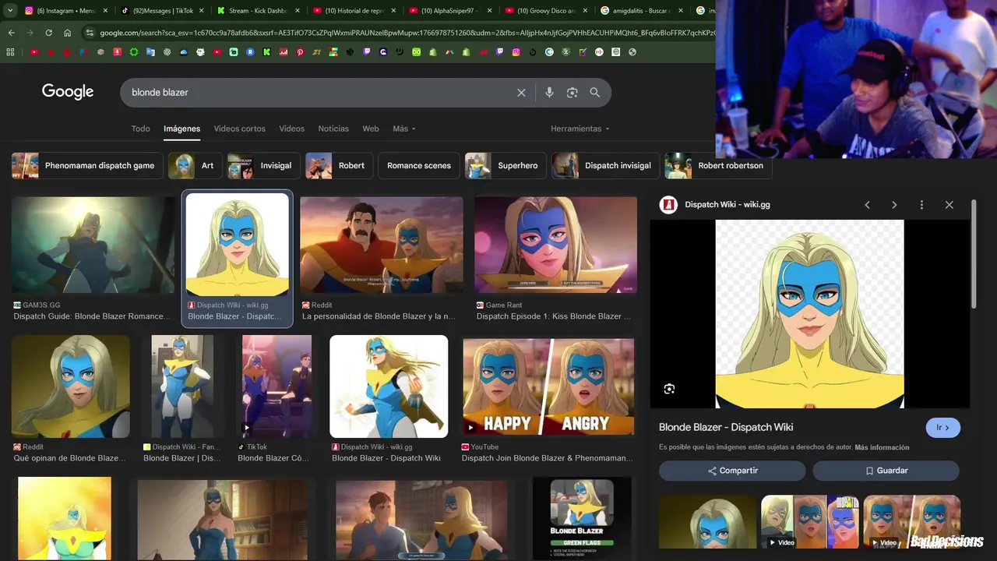The height and width of the screenshot is (561, 997).
Task: Use Lens on the previewed image
Action: coord(669,389)
